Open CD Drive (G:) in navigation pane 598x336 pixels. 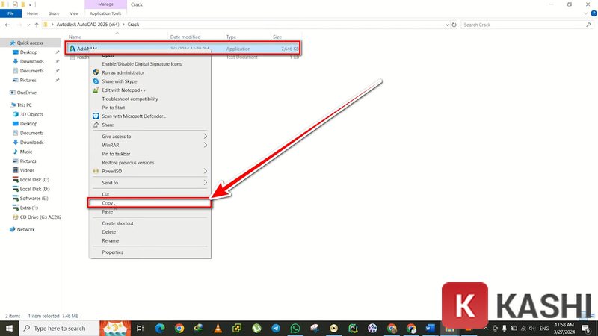pos(40,217)
